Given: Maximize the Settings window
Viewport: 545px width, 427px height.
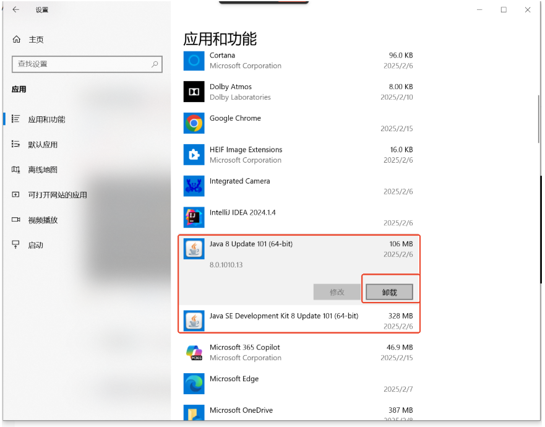Looking at the screenshot, I should pyautogui.click(x=504, y=10).
